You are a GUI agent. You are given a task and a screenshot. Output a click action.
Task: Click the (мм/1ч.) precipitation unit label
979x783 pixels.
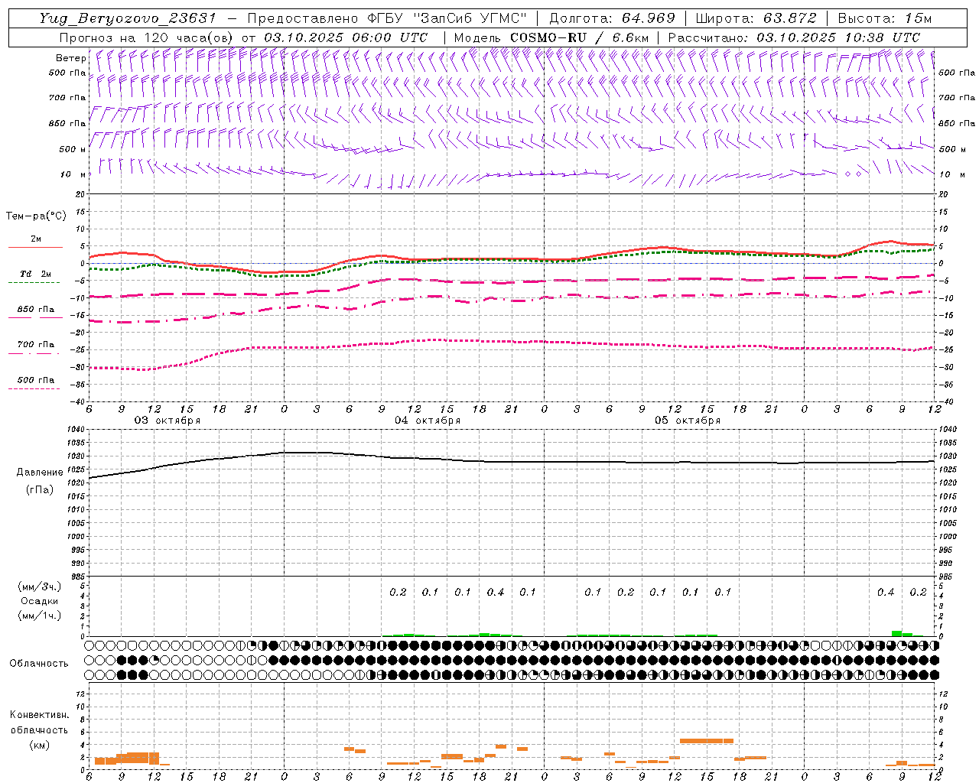coord(40,616)
